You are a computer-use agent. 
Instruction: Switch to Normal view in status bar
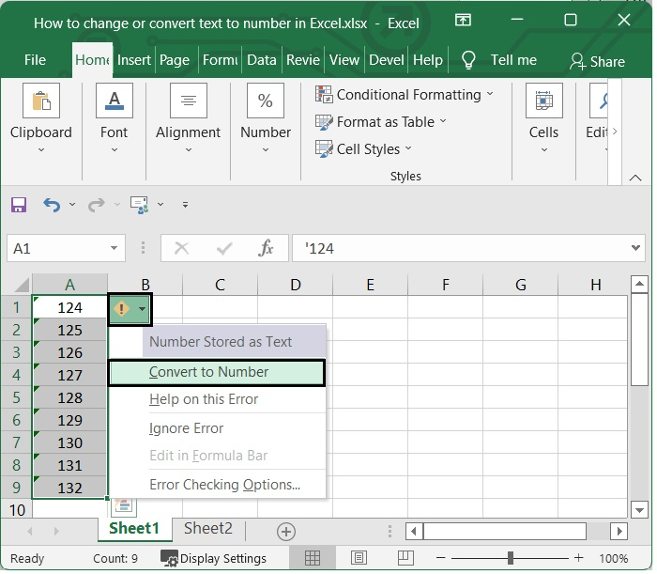(x=313, y=558)
